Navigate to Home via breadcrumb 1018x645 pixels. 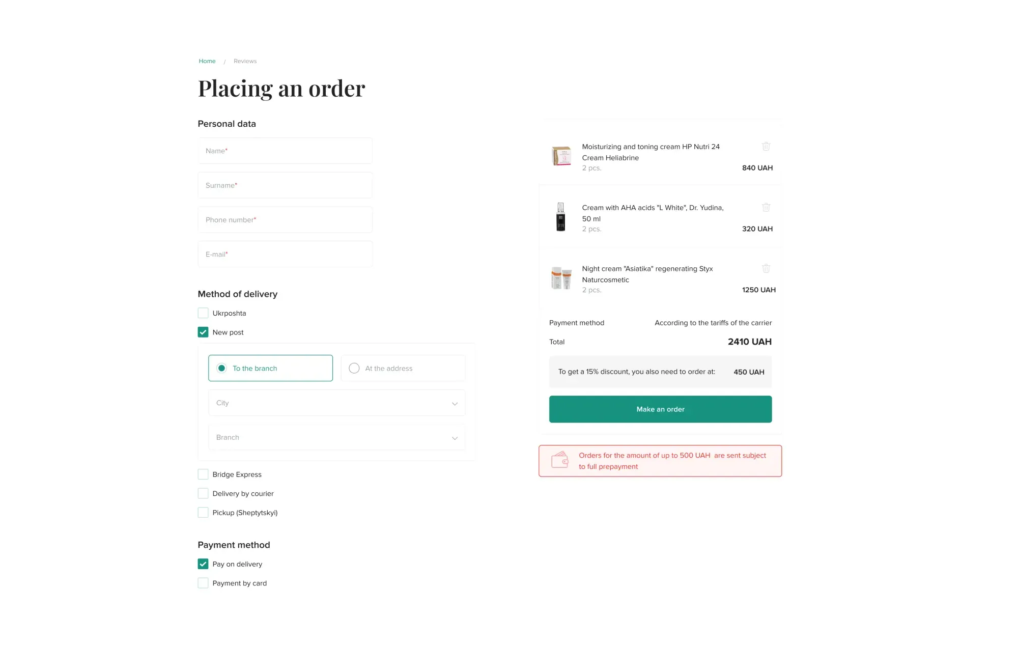[x=207, y=61]
